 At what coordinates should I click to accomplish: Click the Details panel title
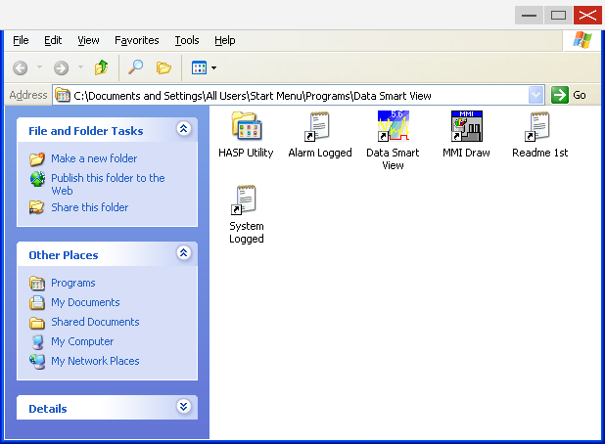(48, 409)
